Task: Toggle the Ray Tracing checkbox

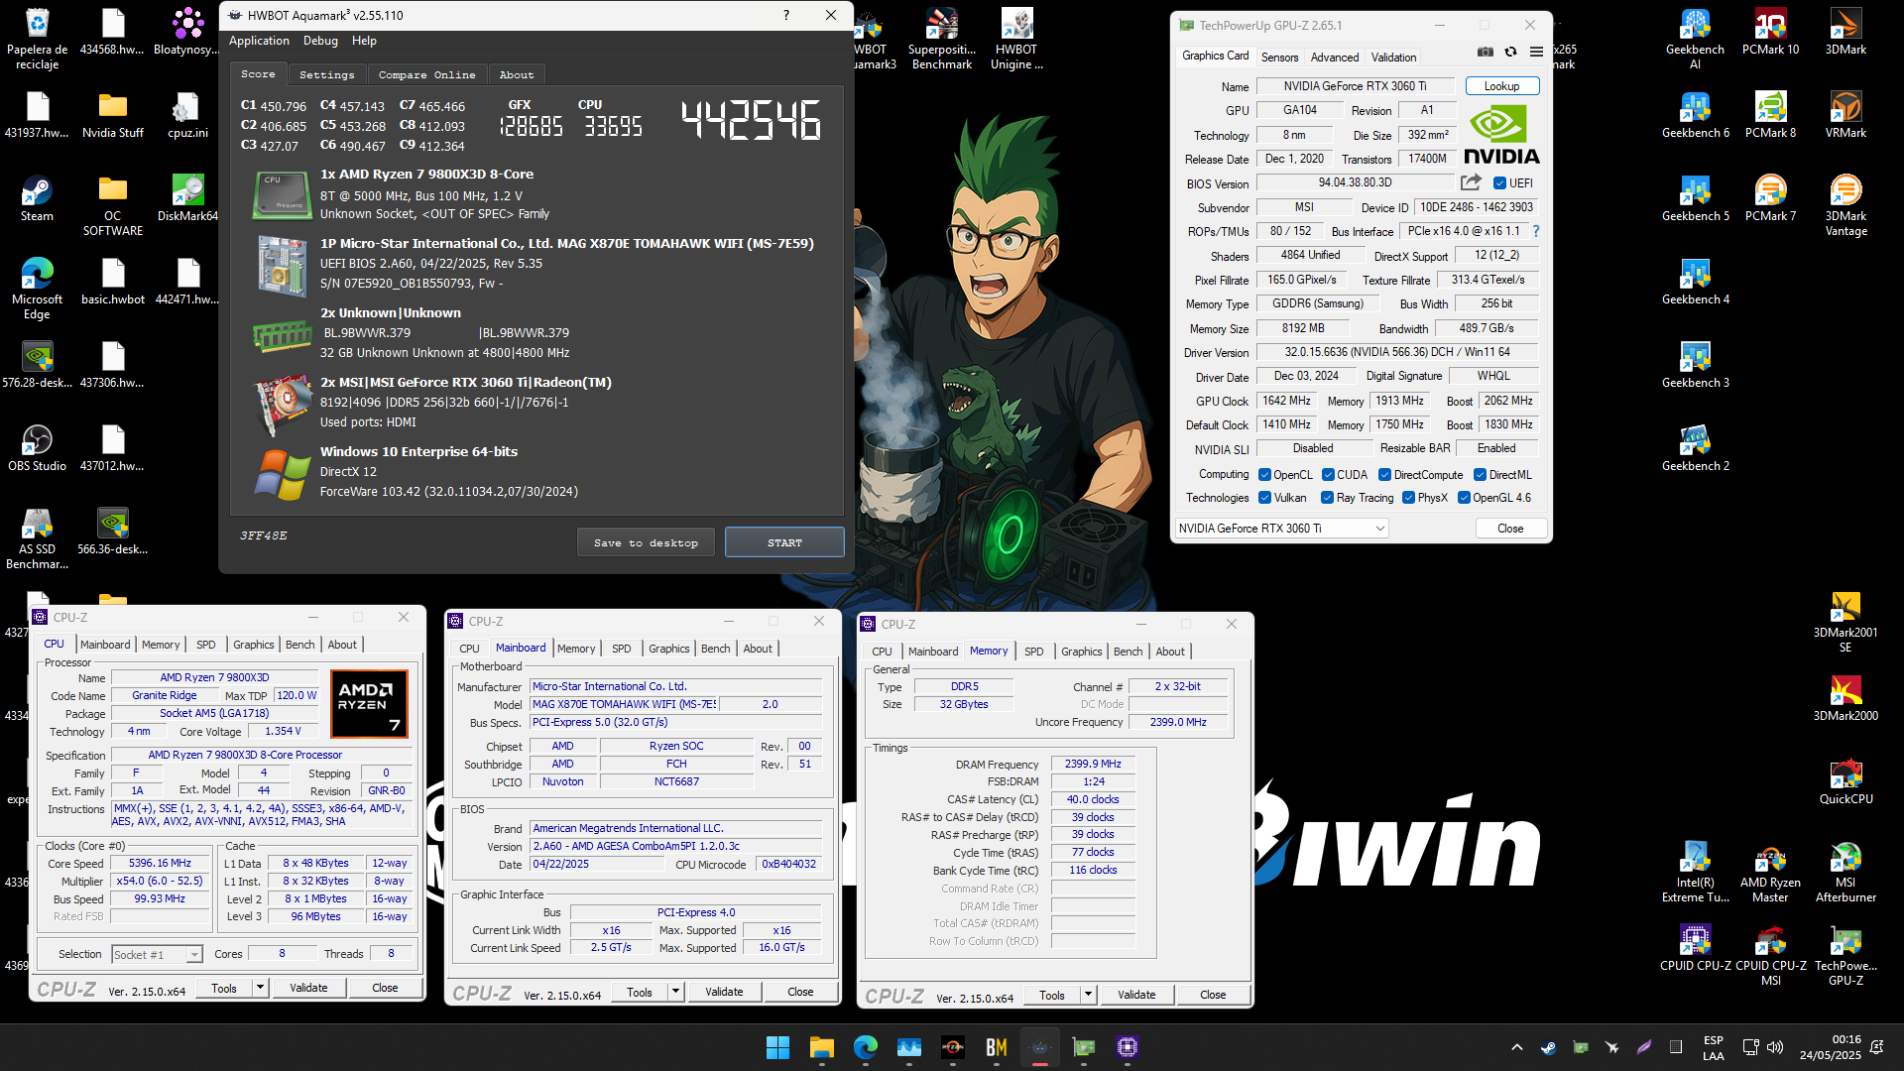Action: point(1327,498)
